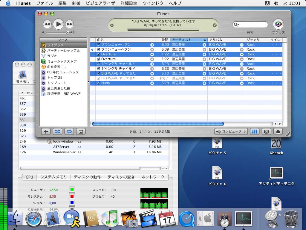Click the small arrow left of conversion status
306x230 pixels.
click(112, 25)
